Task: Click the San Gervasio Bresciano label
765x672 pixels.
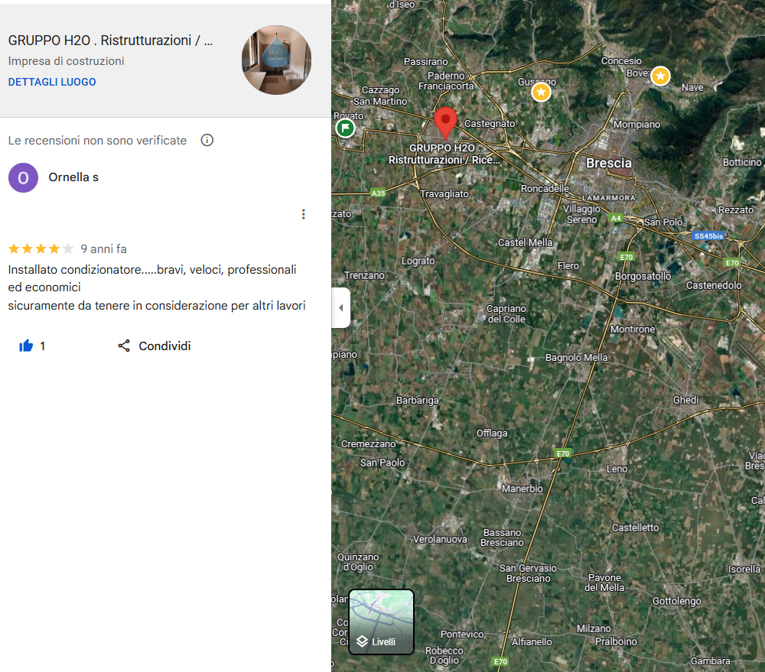Action: (528, 573)
